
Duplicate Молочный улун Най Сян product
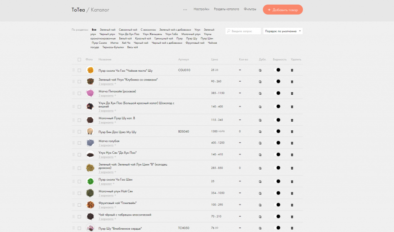(260, 193)
